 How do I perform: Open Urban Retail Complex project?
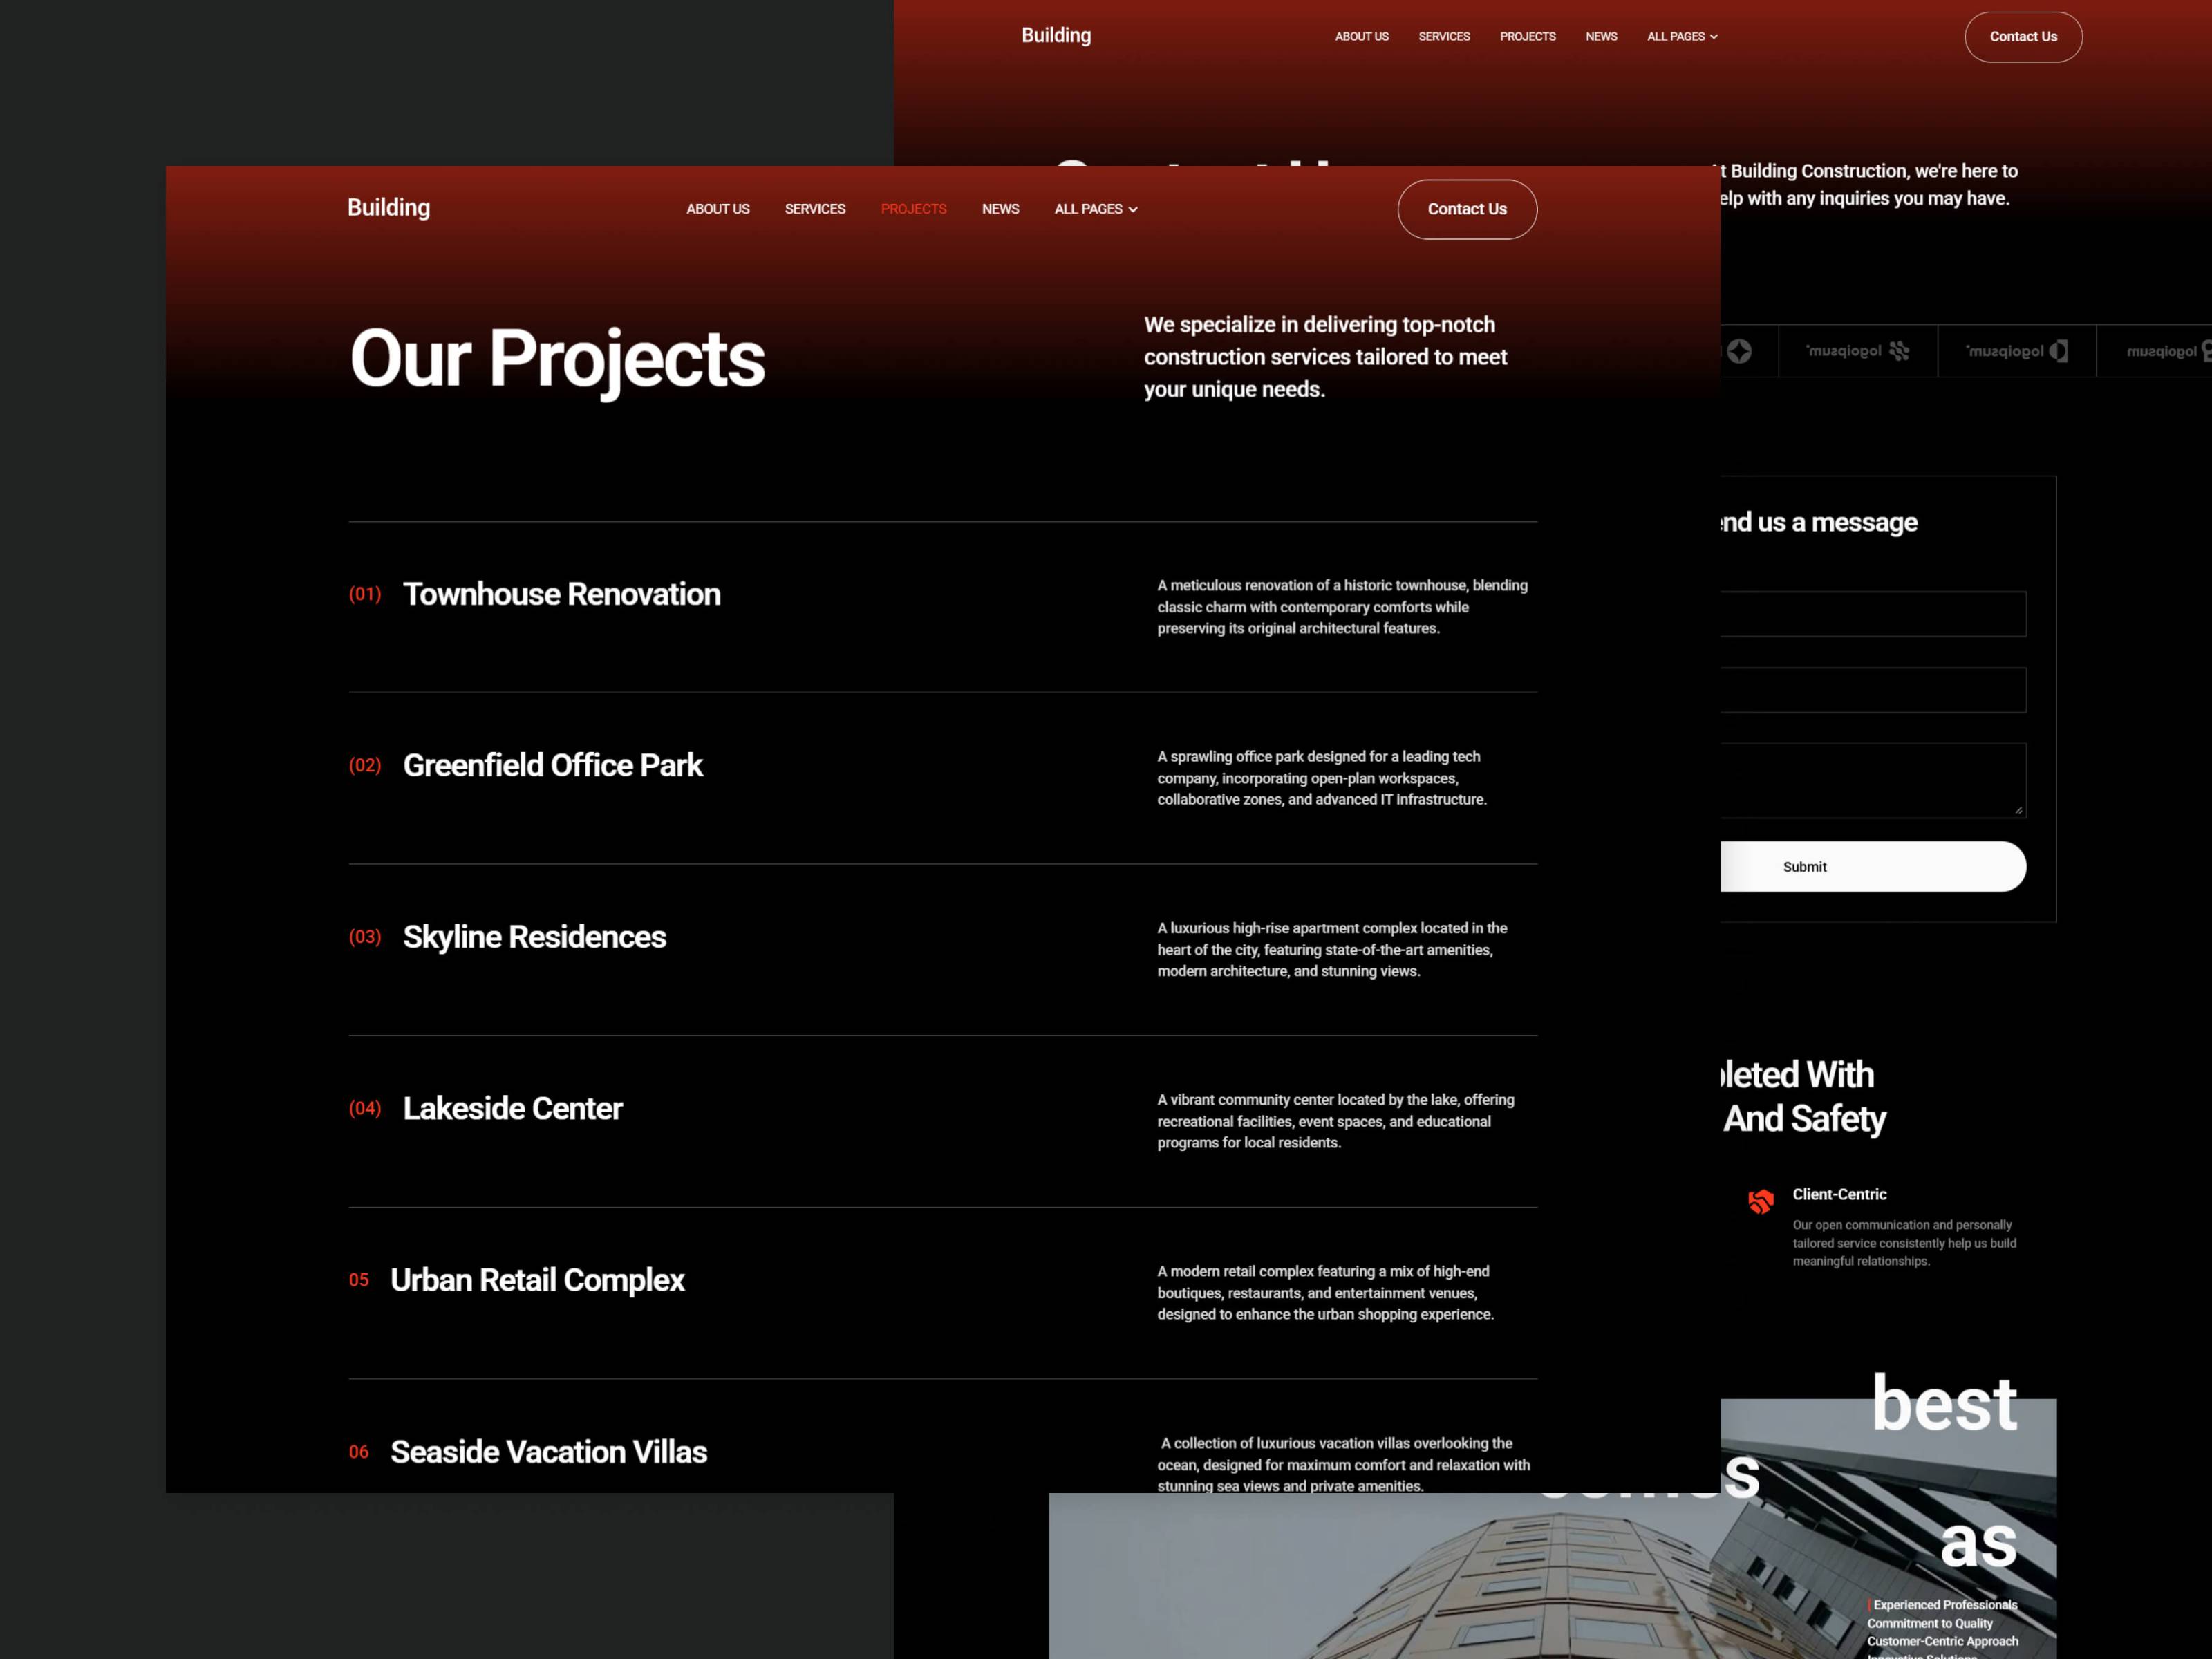(537, 1280)
